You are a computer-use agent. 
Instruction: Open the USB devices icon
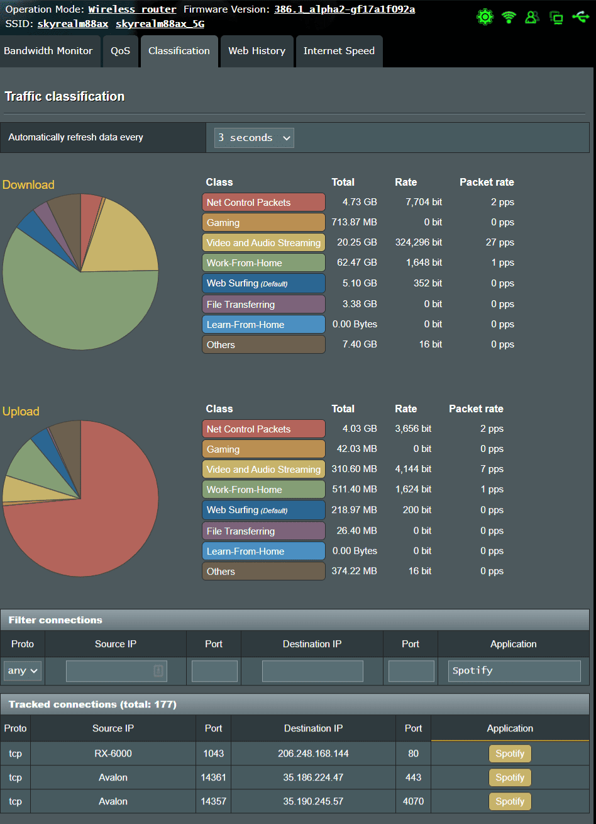[x=580, y=17]
